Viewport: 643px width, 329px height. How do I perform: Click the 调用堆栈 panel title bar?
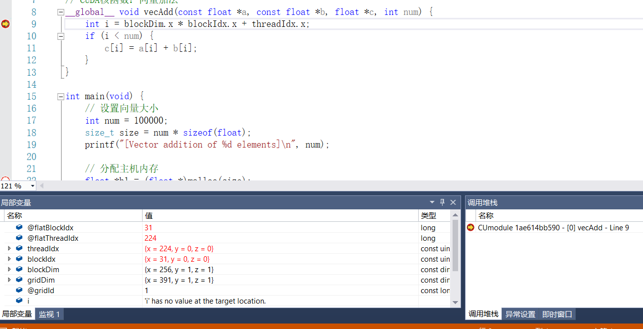[554, 202]
